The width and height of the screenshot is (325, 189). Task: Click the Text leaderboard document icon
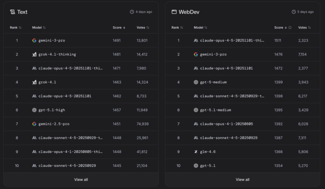click(x=12, y=12)
